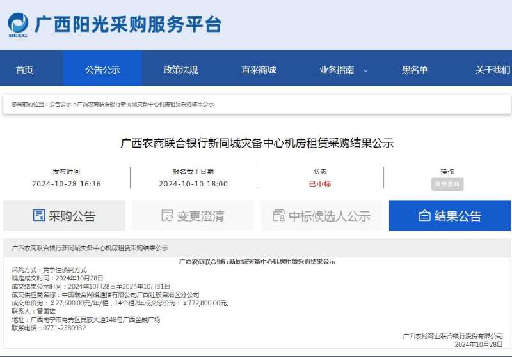This screenshot has height=357, width=512.
Task: Click the 成交结果公示时间 line
Action: (91, 286)
